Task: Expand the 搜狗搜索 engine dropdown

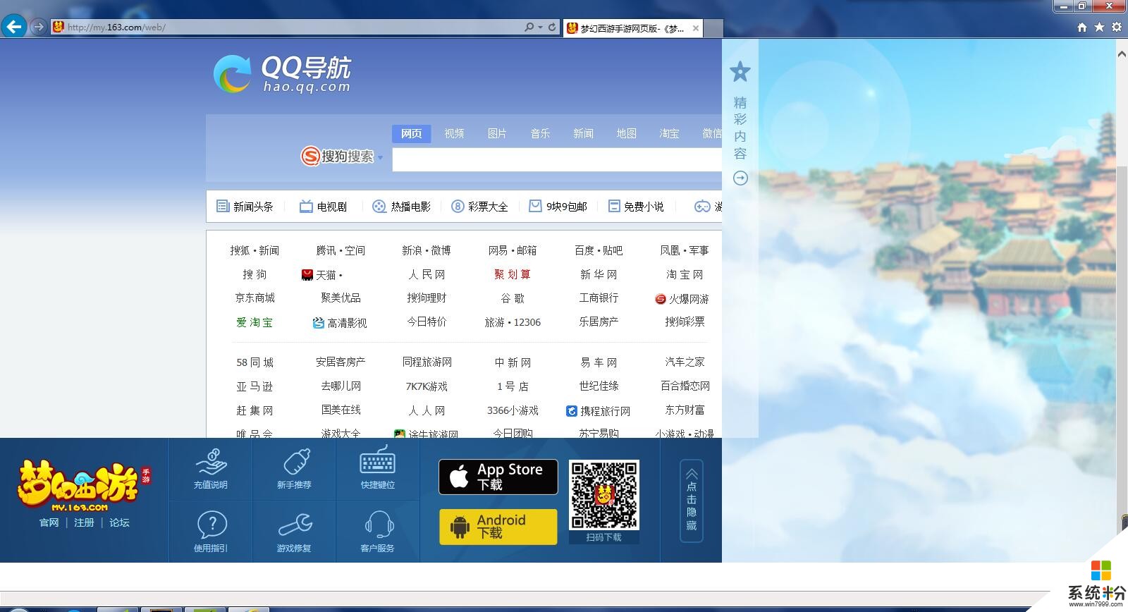Action: [380, 157]
